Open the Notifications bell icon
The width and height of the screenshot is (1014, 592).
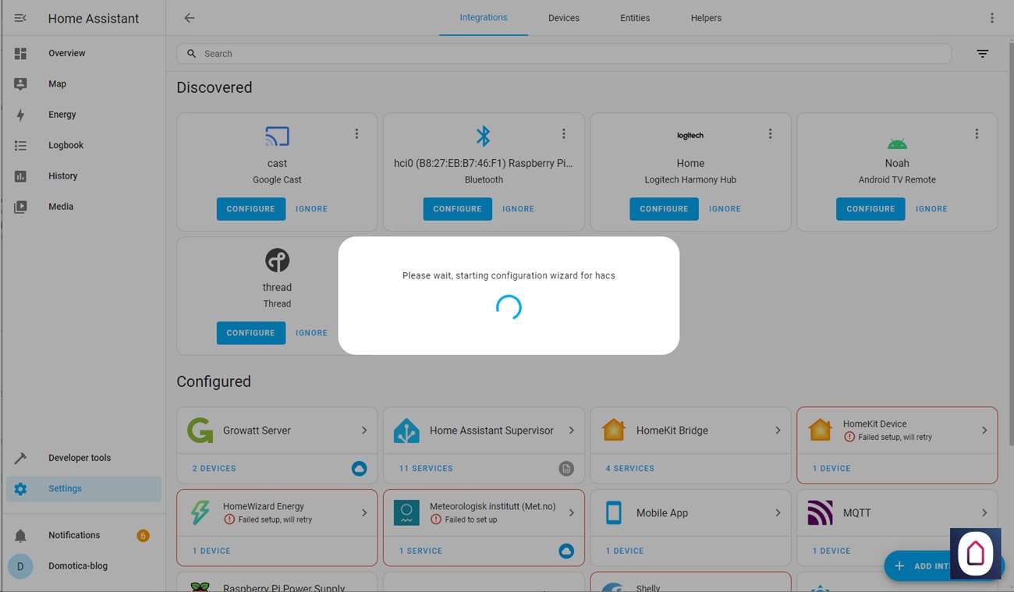pyautogui.click(x=20, y=535)
